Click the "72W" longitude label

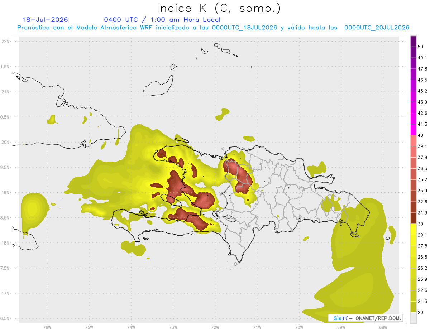click(215, 327)
